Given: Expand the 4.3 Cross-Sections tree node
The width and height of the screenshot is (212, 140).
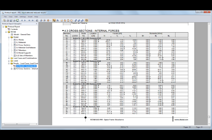Looking at the screenshot, I should [x=12, y=69].
